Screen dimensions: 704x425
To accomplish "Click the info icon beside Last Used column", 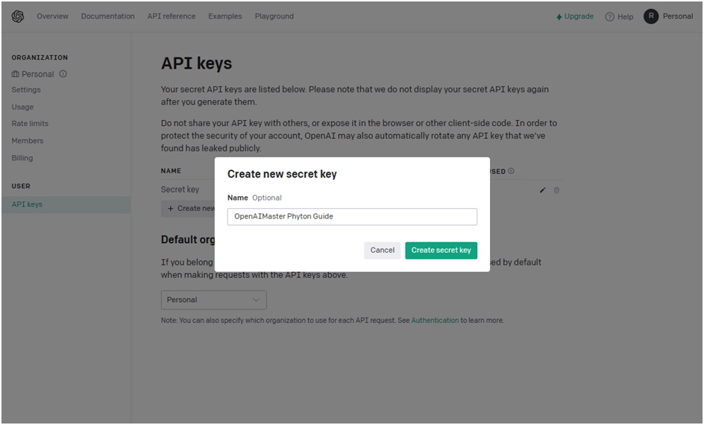I will tap(511, 171).
